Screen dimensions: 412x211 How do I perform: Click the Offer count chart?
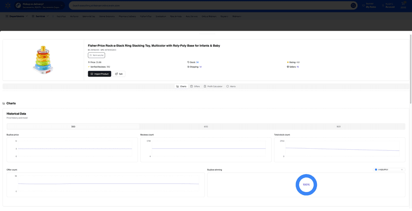coord(105,185)
